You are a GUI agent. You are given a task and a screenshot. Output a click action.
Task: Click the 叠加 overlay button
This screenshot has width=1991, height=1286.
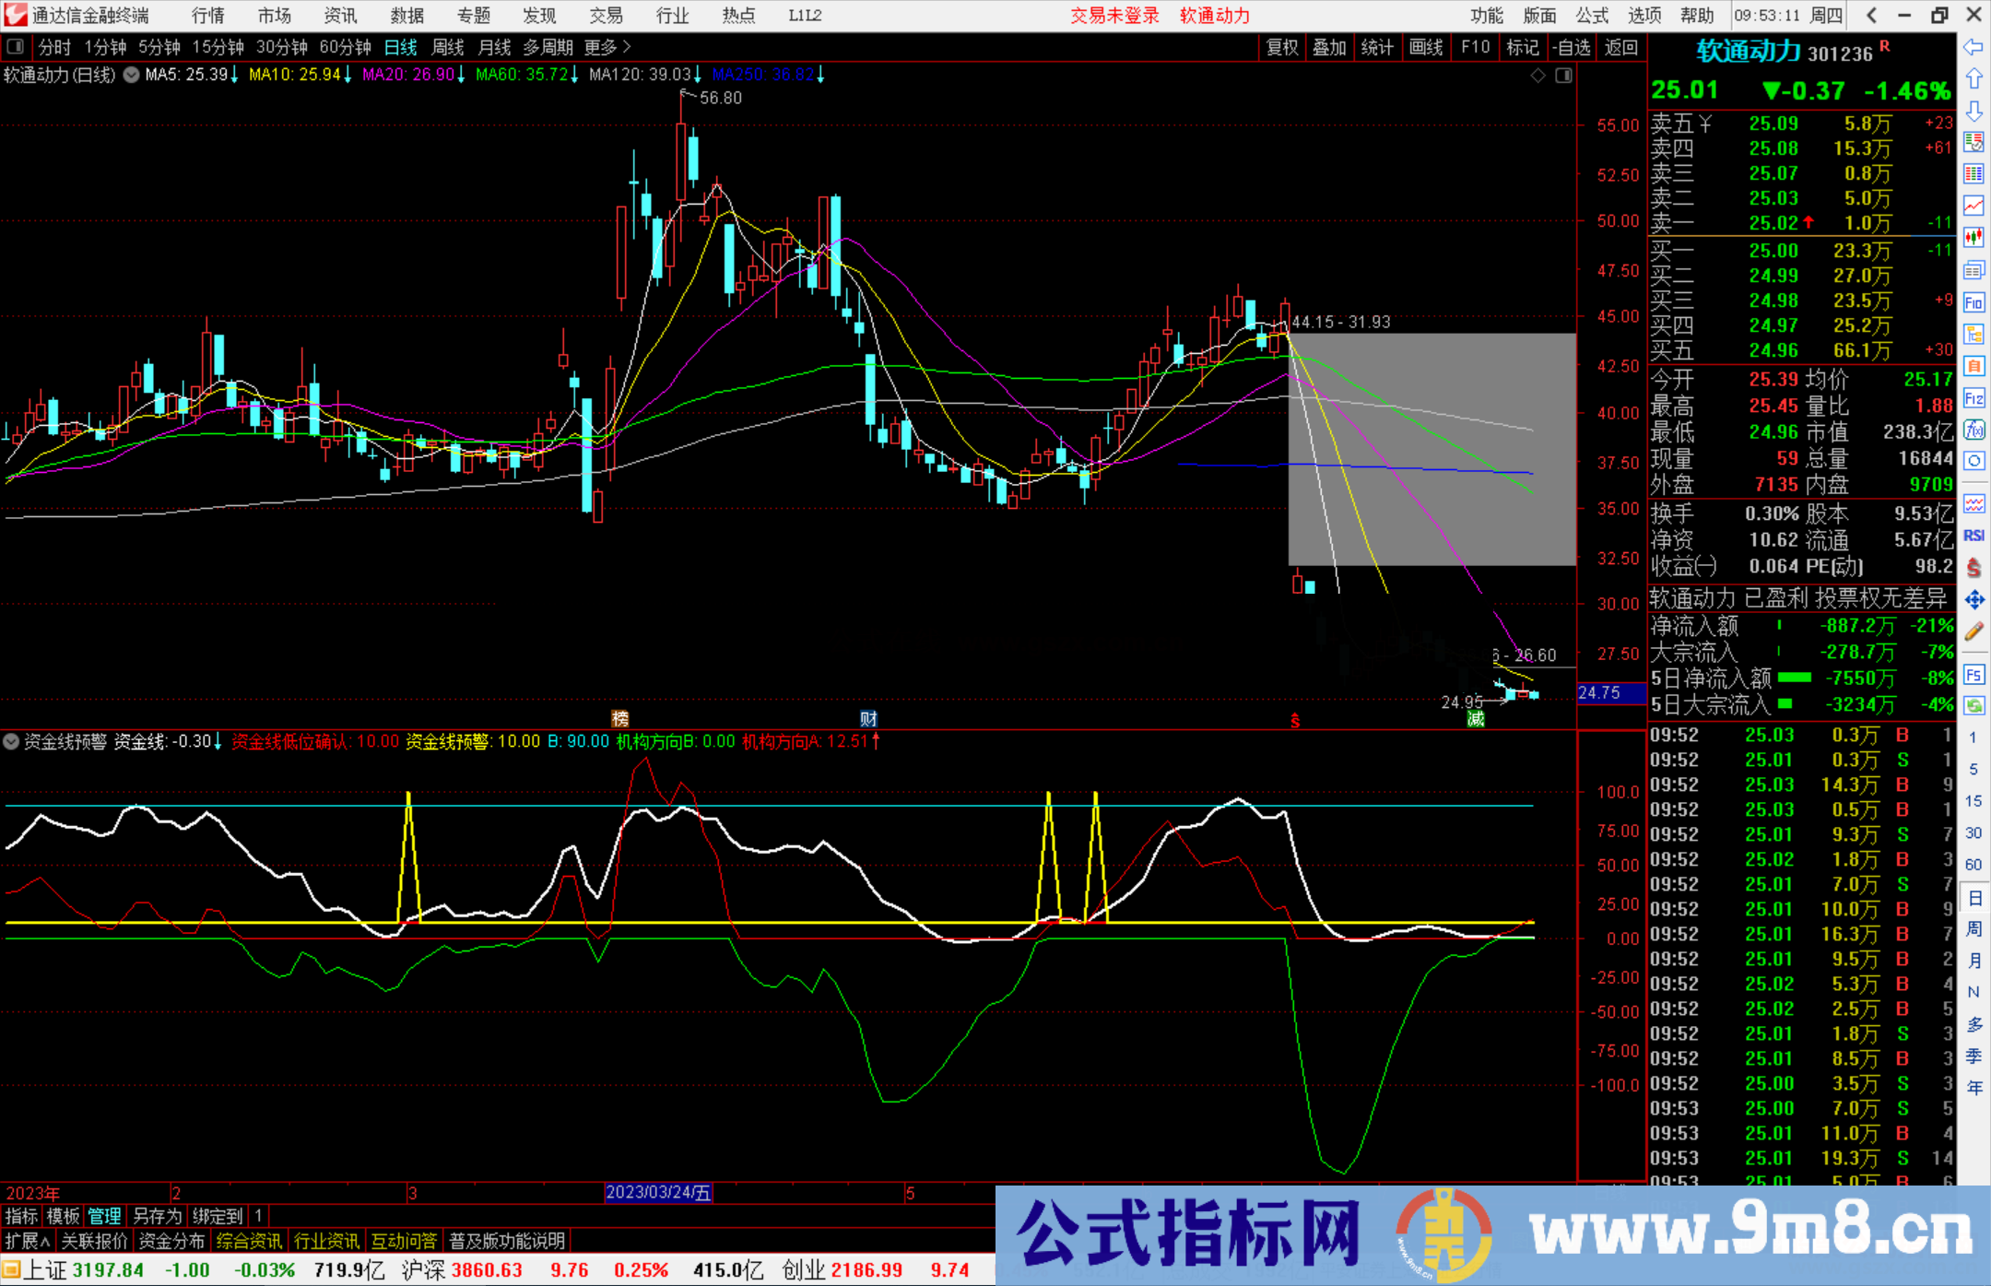pos(1330,47)
